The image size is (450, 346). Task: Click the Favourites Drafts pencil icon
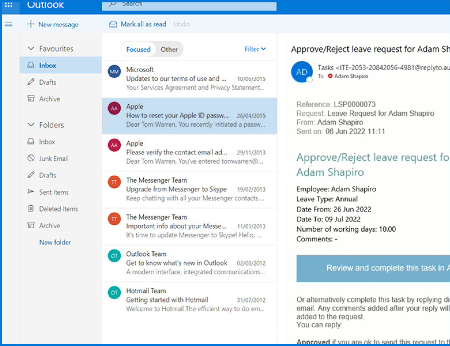click(31, 82)
